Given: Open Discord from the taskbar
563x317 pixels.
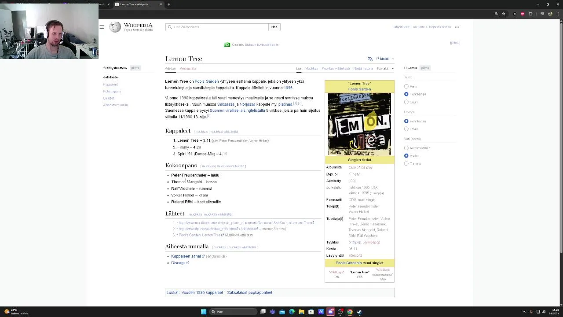Looking at the screenshot, I should coord(330,312).
